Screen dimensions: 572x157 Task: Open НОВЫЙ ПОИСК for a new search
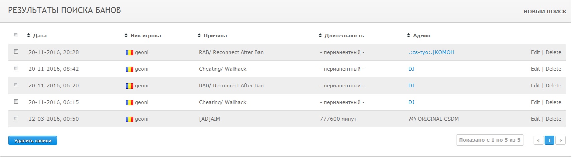tap(545, 11)
